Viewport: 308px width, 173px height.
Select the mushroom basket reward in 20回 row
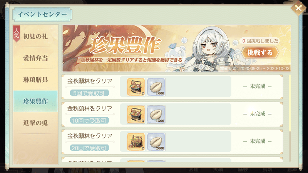click(x=136, y=142)
